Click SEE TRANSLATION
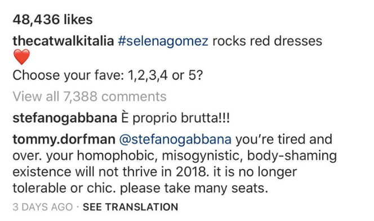Image resolution: width=374 pixels, height=221 pixels. [131, 207]
